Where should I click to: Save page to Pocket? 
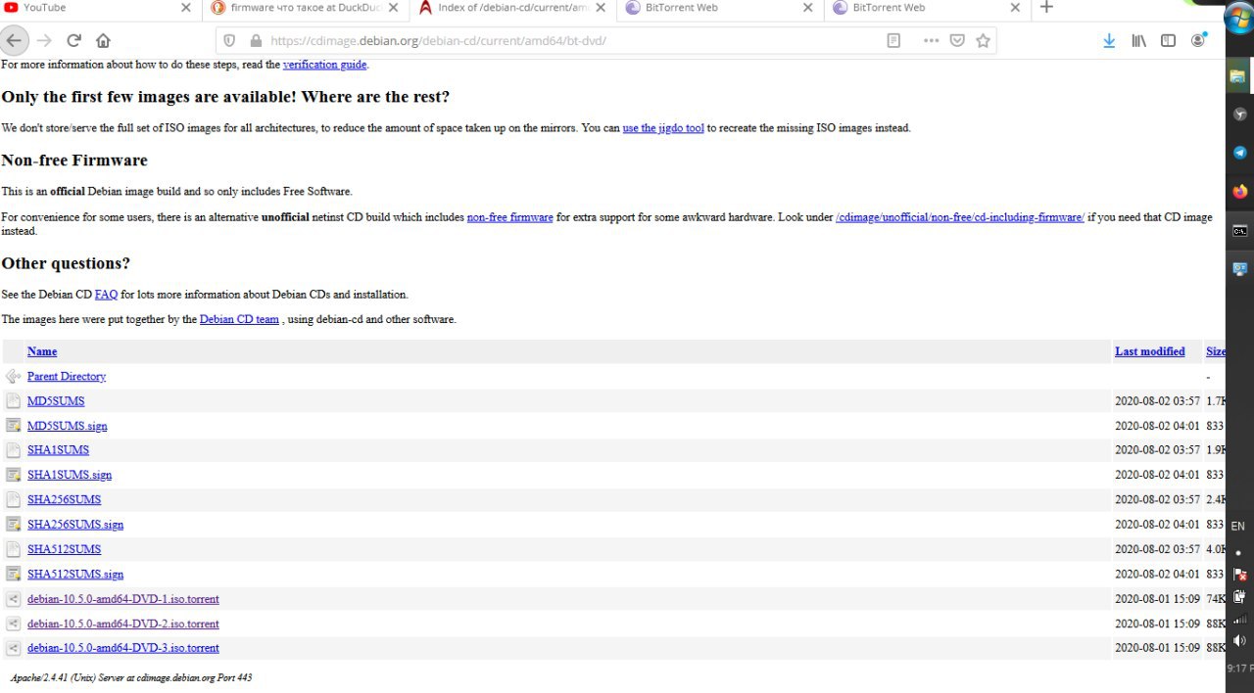click(x=957, y=41)
